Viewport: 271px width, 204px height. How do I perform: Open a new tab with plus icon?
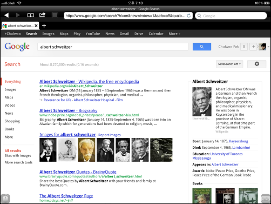pyautogui.click(x=44, y=26)
